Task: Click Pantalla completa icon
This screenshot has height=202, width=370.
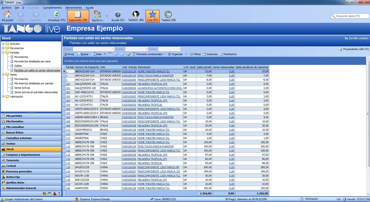Action: pos(347,38)
